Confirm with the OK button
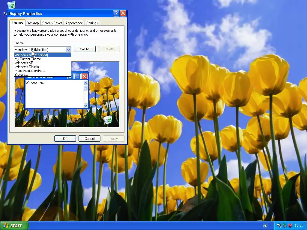This screenshot has height=230, width=307. pyautogui.click(x=65, y=138)
